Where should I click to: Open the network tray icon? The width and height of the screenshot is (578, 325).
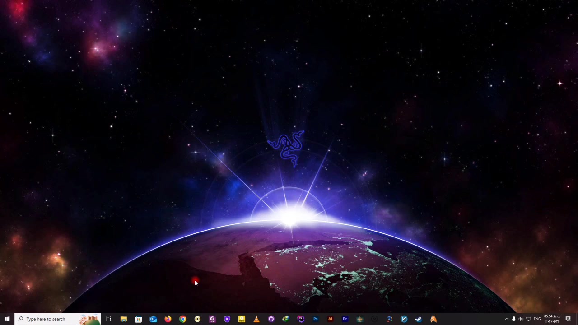pyautogui.click(x=528, y=319)
